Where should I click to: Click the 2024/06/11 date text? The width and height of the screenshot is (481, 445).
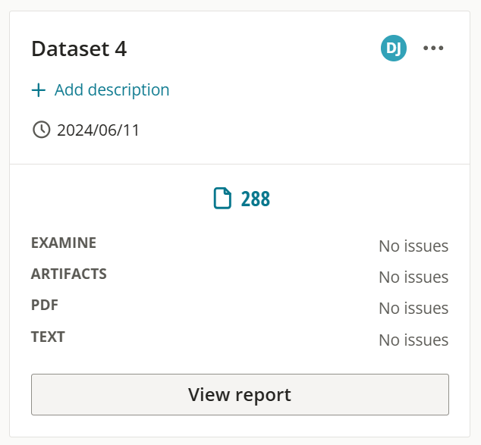pyautogui.click(x=98, y=130)
